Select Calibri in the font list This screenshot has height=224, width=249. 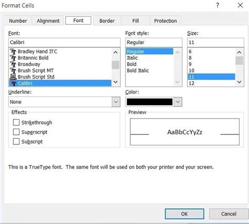60,83
